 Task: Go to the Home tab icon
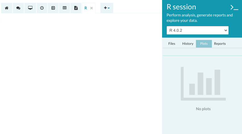pos(7,8)
